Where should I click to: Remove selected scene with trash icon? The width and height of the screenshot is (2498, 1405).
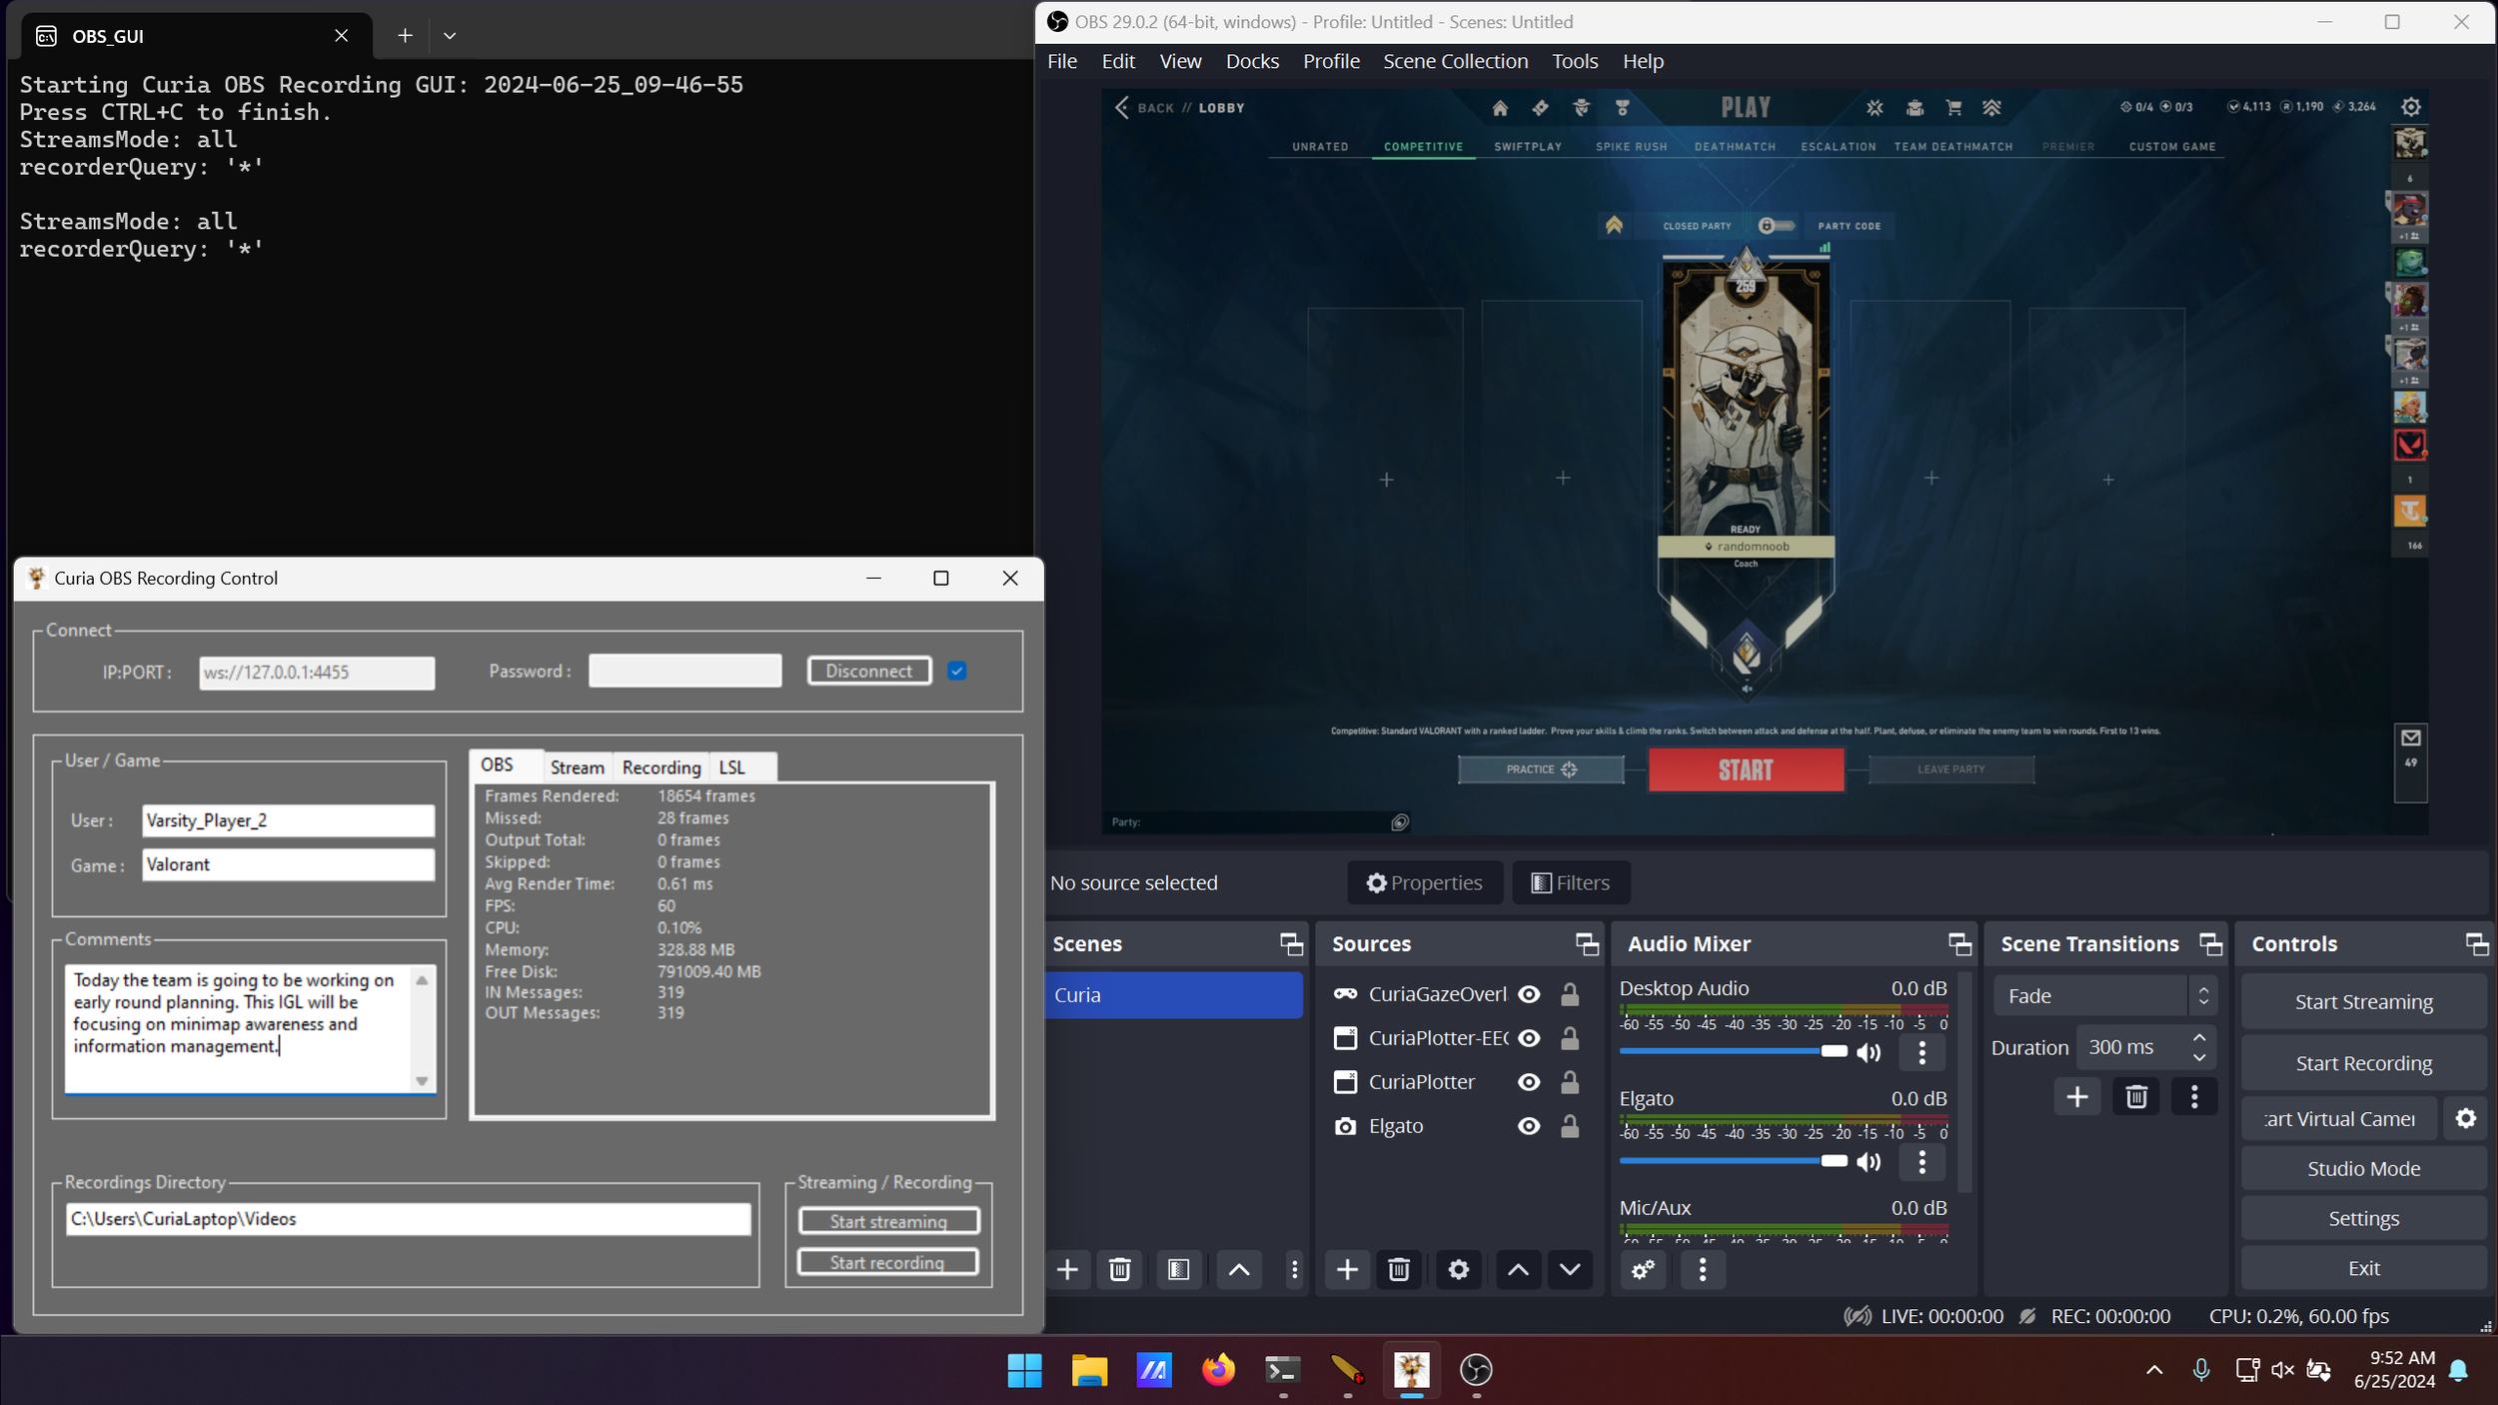1119,1269
